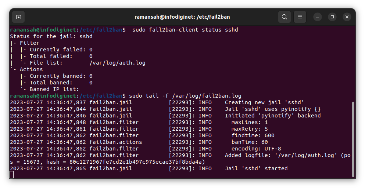Viewport: 365px width, 189px height.
Task: Maximize the terminal window
Action: pos(332,17)
